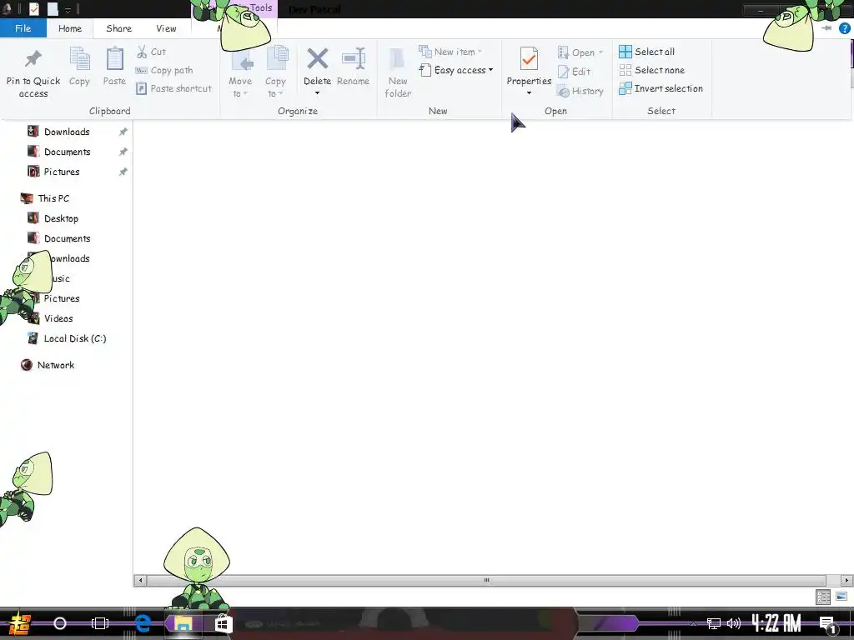Click the pin ribbon icon near Help
The image size is (854, 640).
coord(826,27)
